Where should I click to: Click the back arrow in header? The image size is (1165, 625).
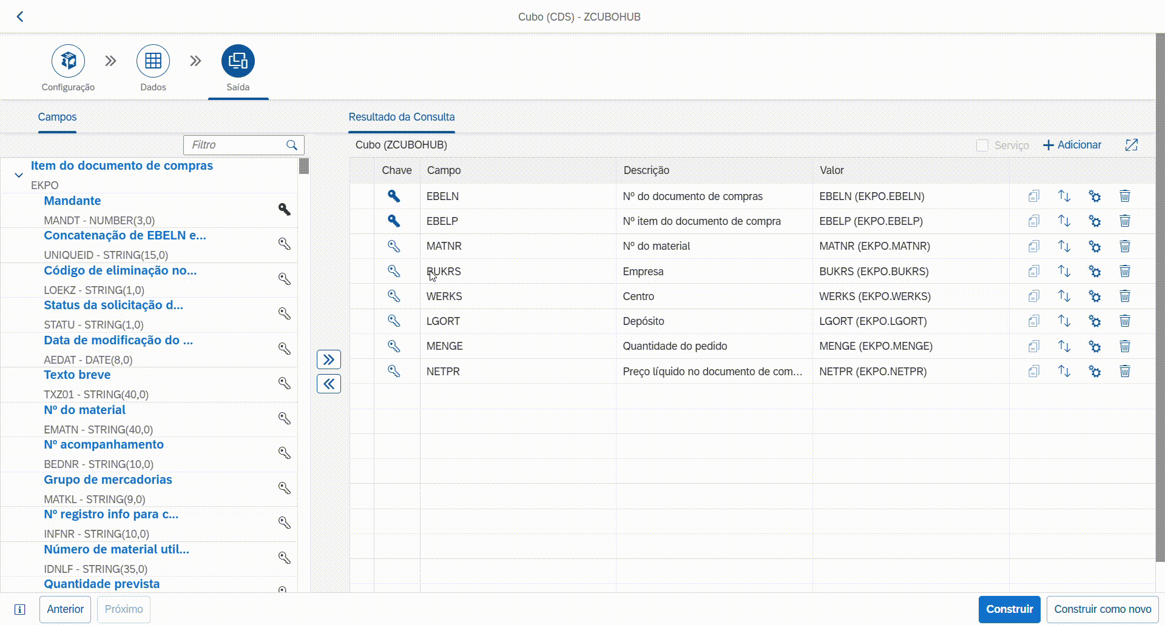(20, 16)
